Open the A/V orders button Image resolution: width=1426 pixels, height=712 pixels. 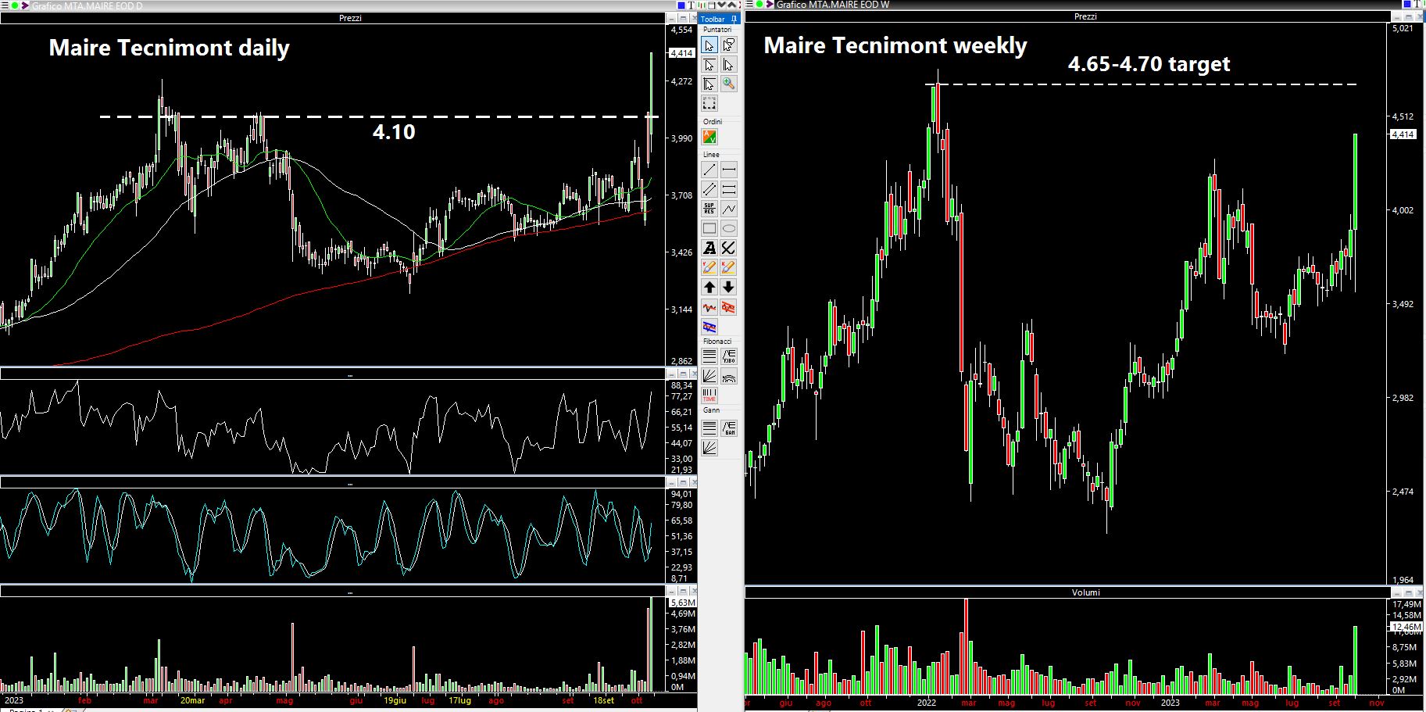(x=709, y=137)
